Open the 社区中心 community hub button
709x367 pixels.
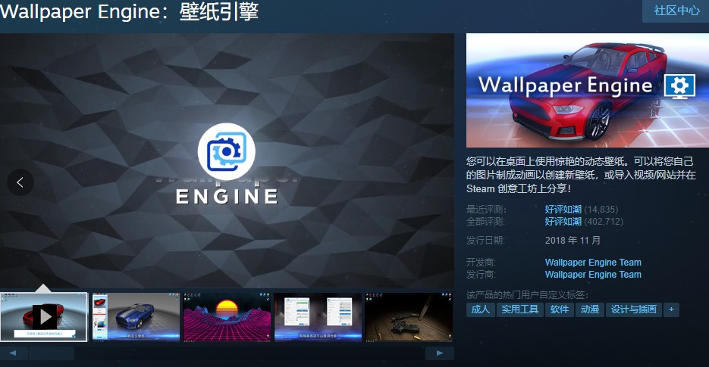676,11
